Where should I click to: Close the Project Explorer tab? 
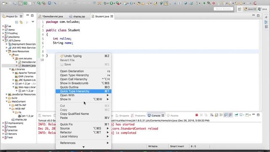21,16
